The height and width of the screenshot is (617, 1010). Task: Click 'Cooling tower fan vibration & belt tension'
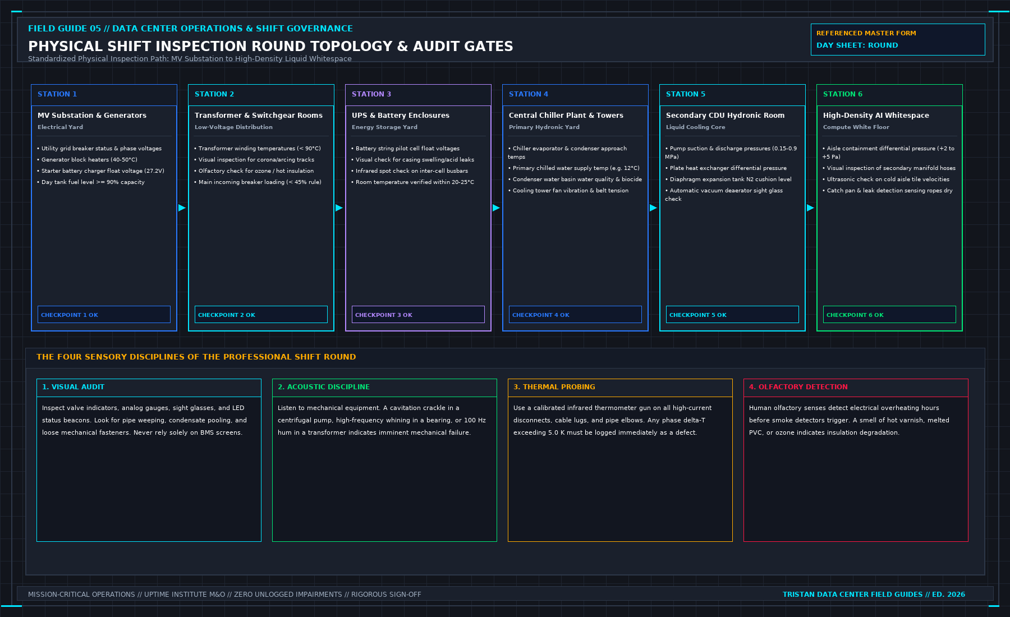568,191
